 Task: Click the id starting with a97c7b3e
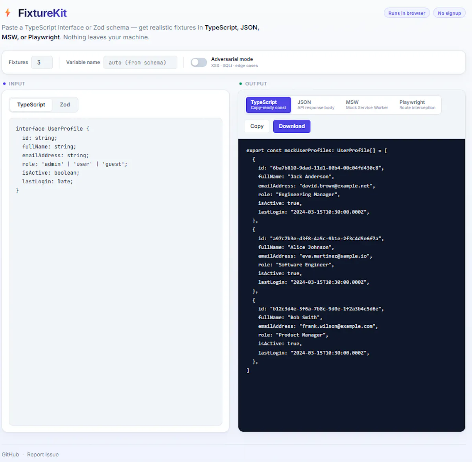(321, 238)
